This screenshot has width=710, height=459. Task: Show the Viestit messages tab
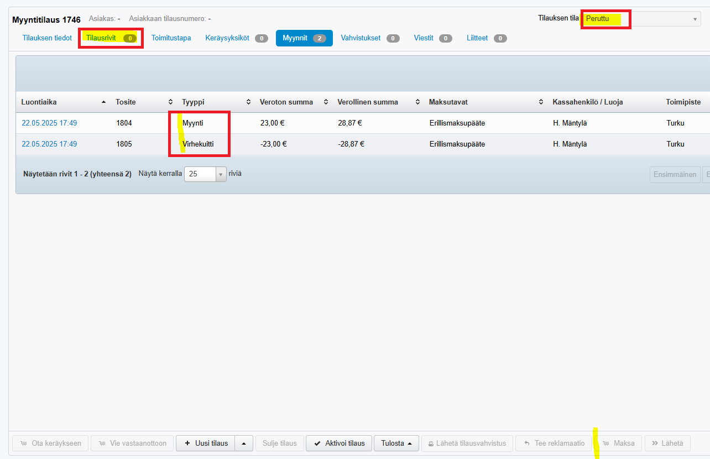click(432, 38)
